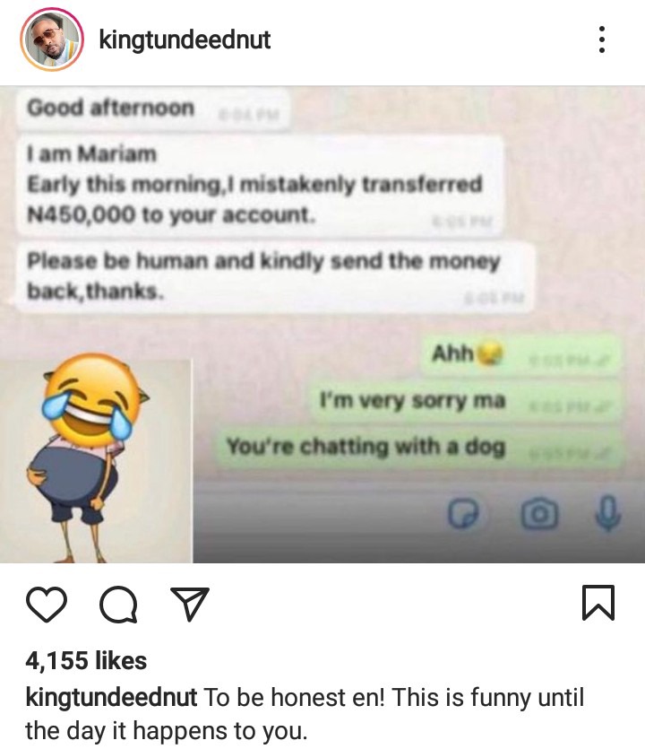
Task: Tap 'Please be human' message bubble
Action: pyautogui.click(x=275, y=277)
